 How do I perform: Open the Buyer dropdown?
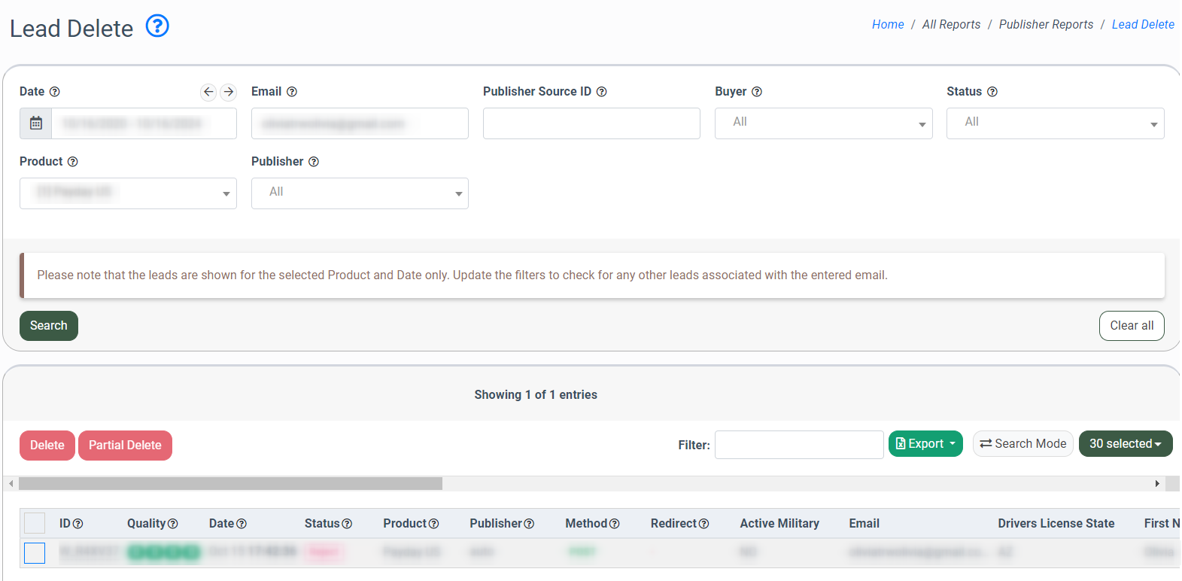[x=823, y=123]
